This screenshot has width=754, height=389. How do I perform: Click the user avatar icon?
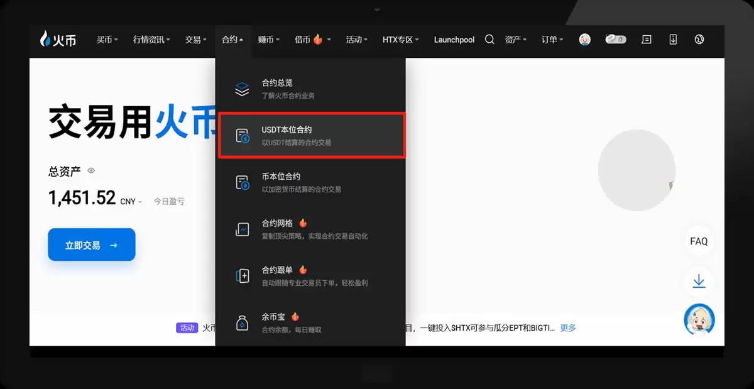585,39
